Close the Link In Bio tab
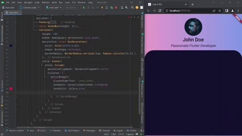Image resolution: width=242 pixels, height=136 pixels. [x=186, y=4]
